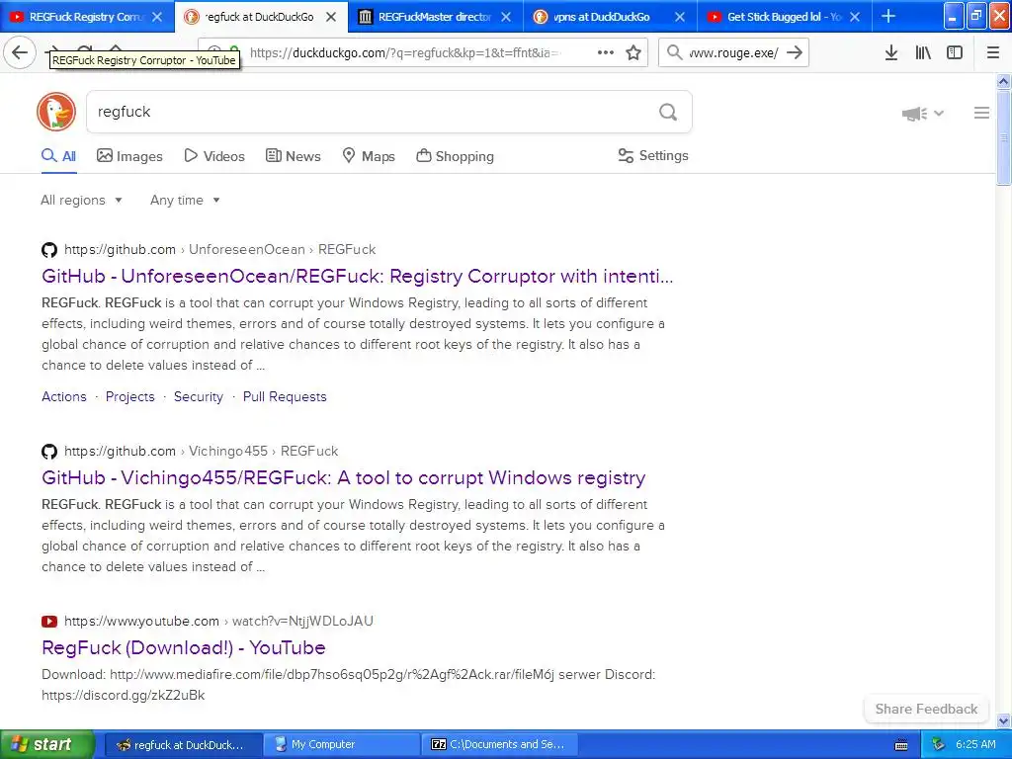Screen dimensions: 1012x759
Task: Click the 6:25 AM taskbar clock
Action: [975, 745]
